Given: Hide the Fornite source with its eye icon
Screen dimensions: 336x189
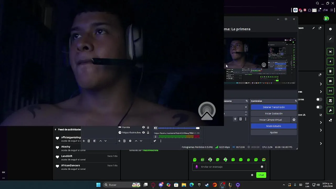Looking at the screenshot, I should coord(143,127).
